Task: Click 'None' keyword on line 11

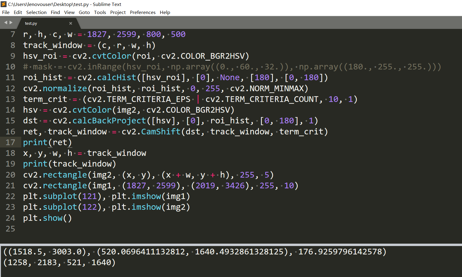Action: point(230,77)
